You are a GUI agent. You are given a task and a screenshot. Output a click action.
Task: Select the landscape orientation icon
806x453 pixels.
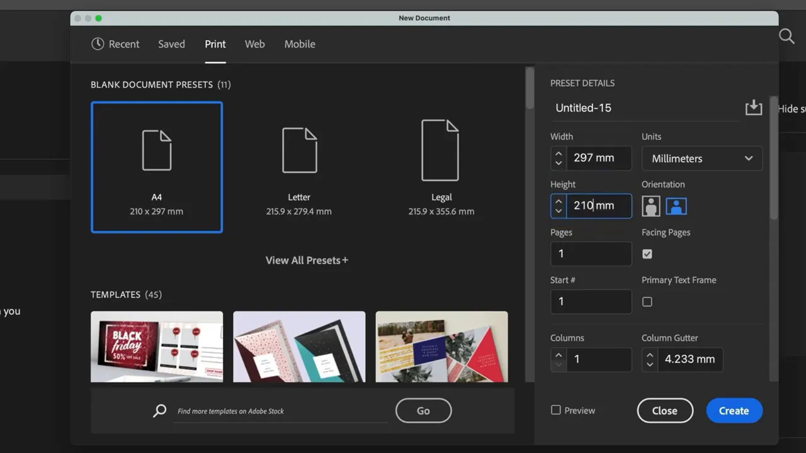[676, 206]
